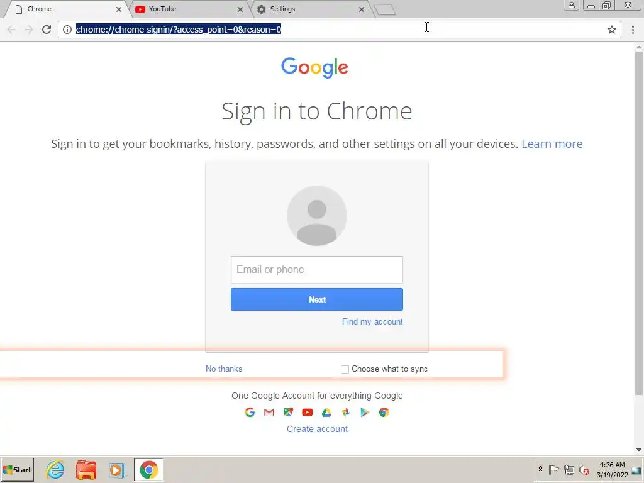Click the gray profile avatar placeholder
Viewport: 644px width, 483px height.
pos(317,216)
